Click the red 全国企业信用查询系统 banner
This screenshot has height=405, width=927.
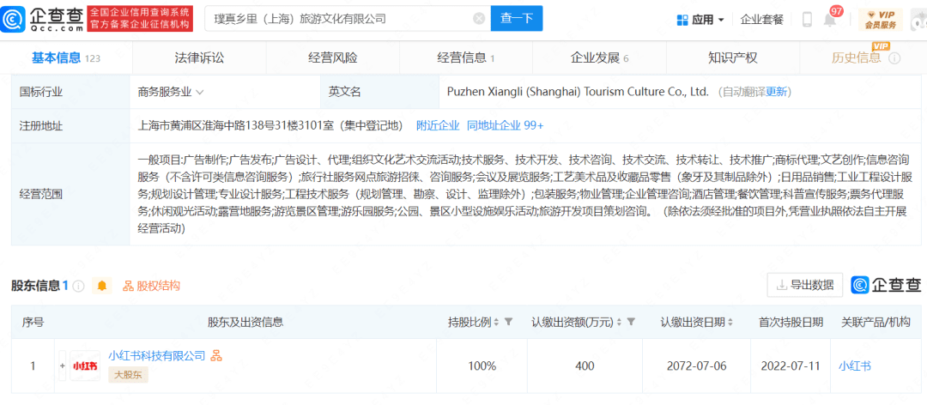point(140,18)
